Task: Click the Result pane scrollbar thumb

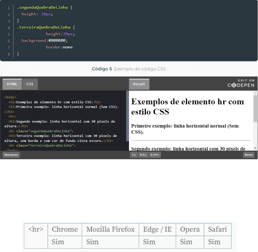Action: 255,108
